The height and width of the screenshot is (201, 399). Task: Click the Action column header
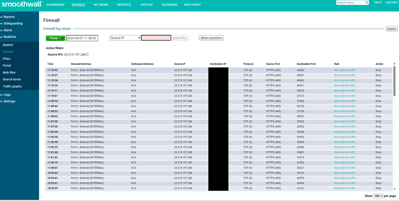point(379,64)
